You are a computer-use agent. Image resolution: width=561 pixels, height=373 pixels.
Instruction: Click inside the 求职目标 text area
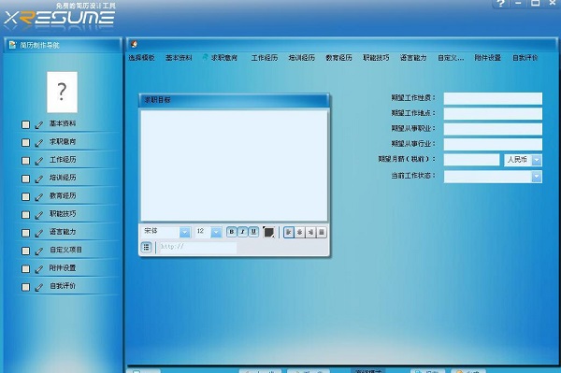234,165
